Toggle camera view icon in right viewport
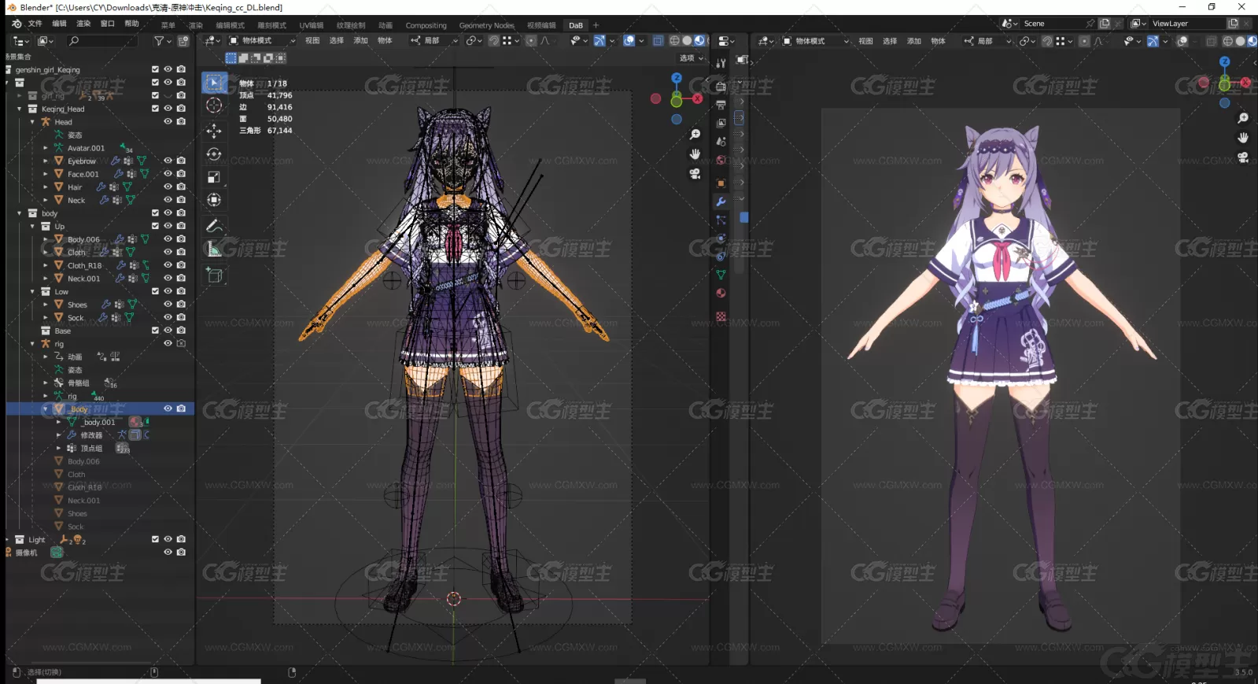1258x684 pixels. tap(1243, 157)
